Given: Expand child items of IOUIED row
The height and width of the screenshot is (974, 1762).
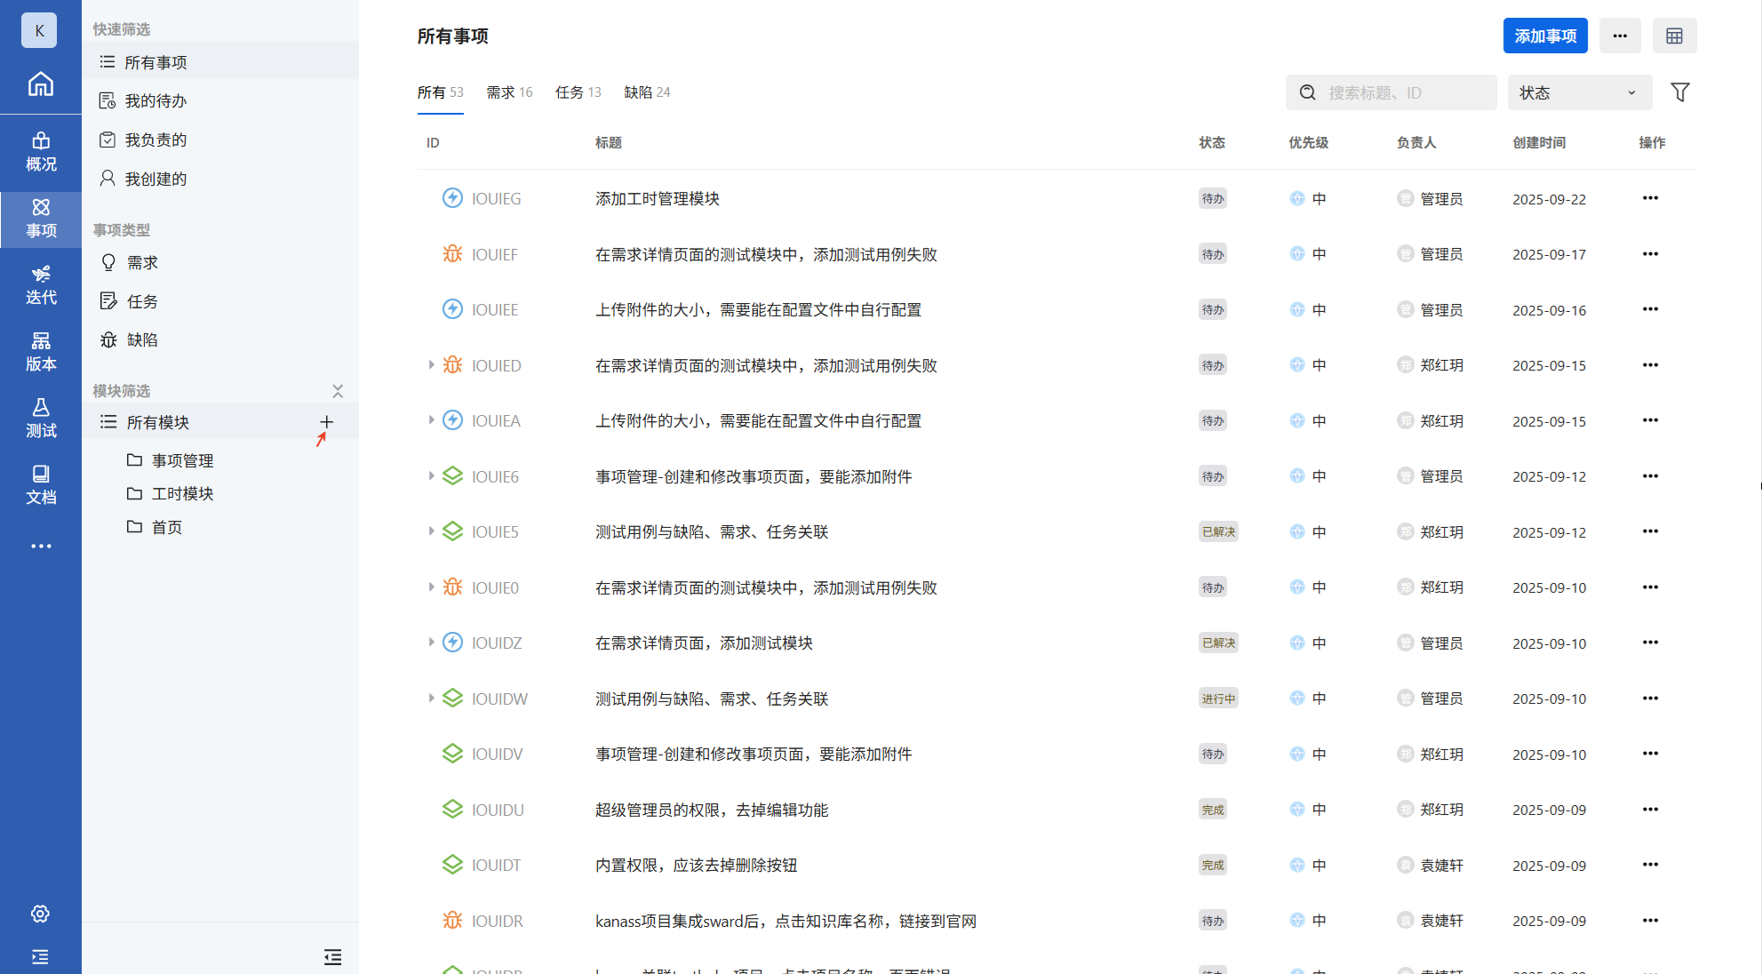Looking at the screenshot, I should coord(431,365).
